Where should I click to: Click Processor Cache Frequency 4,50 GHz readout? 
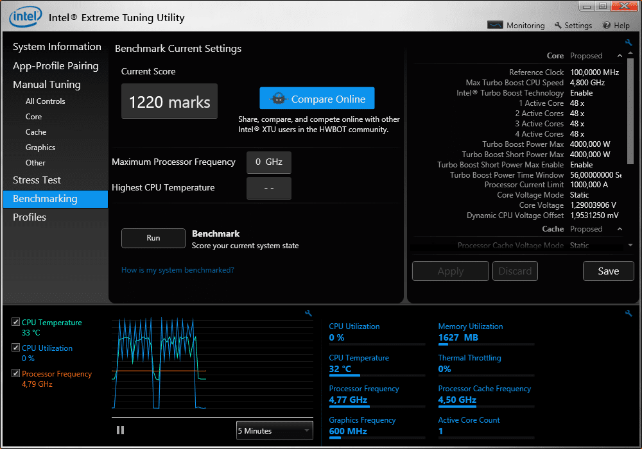click(x=457, y=400)
